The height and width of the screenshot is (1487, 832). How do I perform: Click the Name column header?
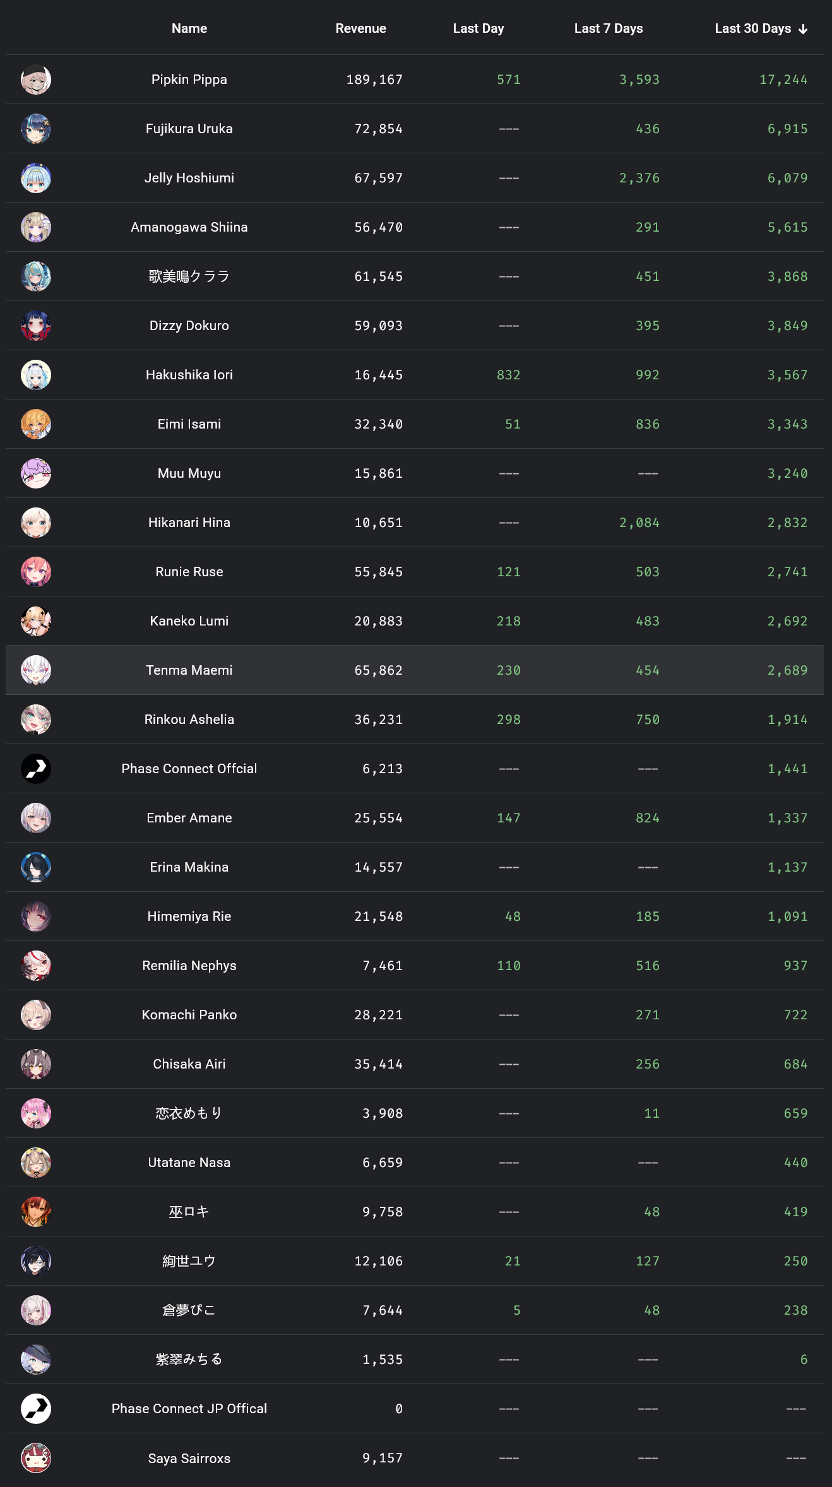[189, 28]
